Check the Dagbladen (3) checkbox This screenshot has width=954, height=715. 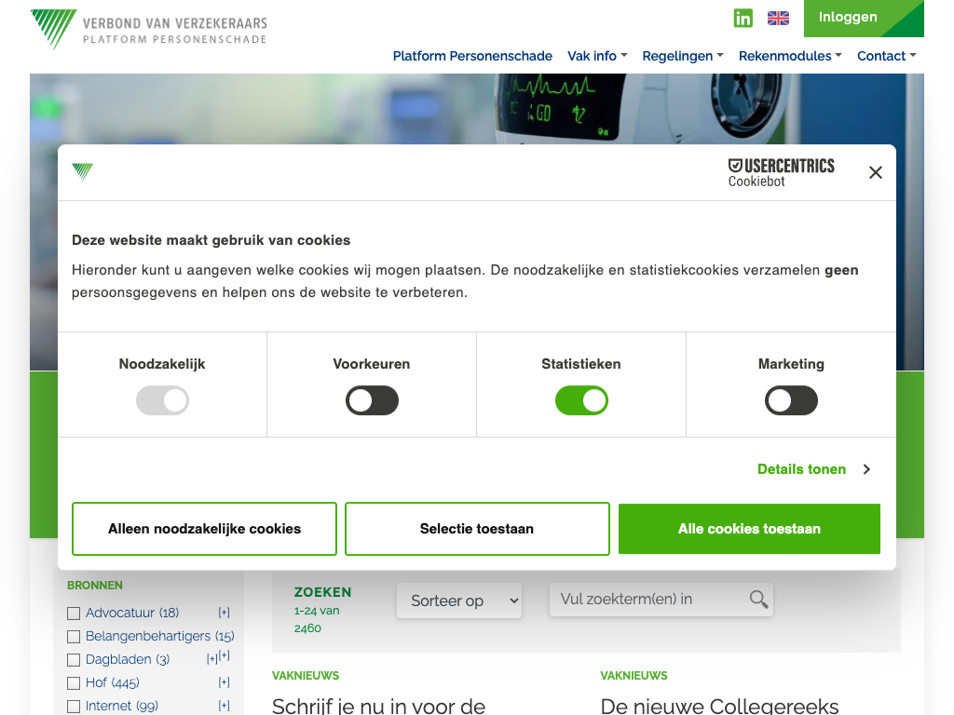[x=74, y=660]
